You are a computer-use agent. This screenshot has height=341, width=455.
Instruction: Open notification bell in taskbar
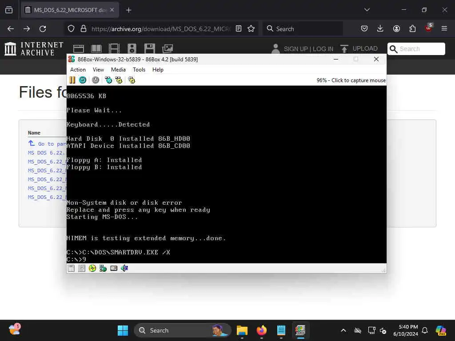pos(425,330)
